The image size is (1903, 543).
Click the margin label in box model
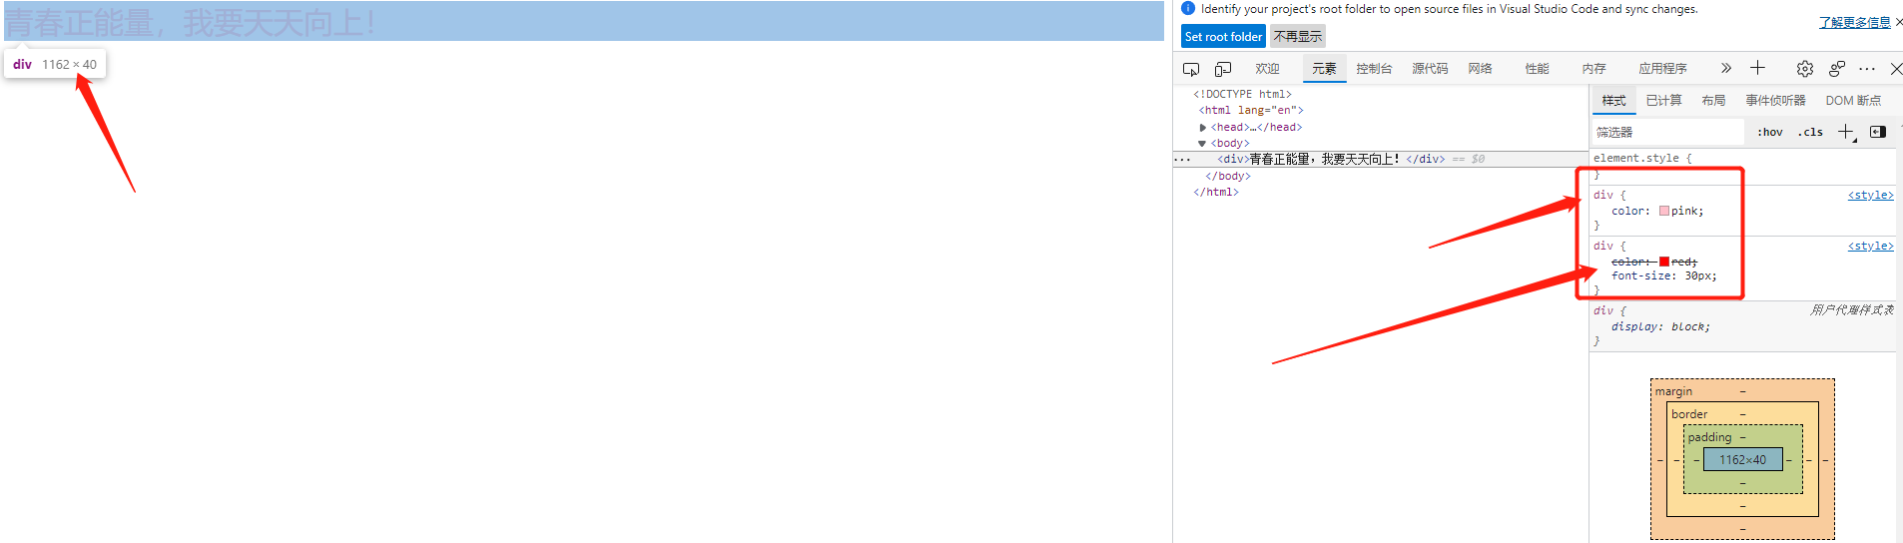(1673, 391)
